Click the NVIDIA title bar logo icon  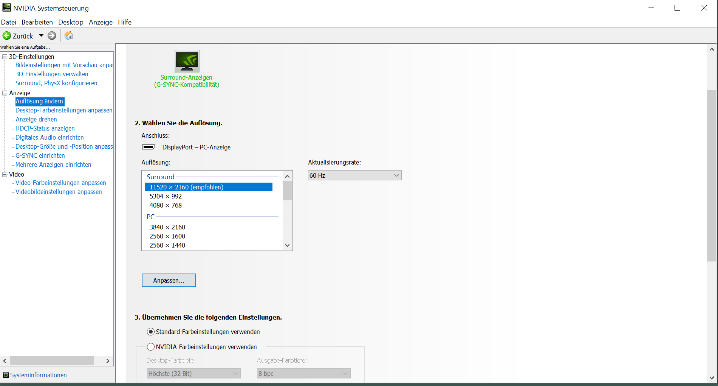click(6, 8)
